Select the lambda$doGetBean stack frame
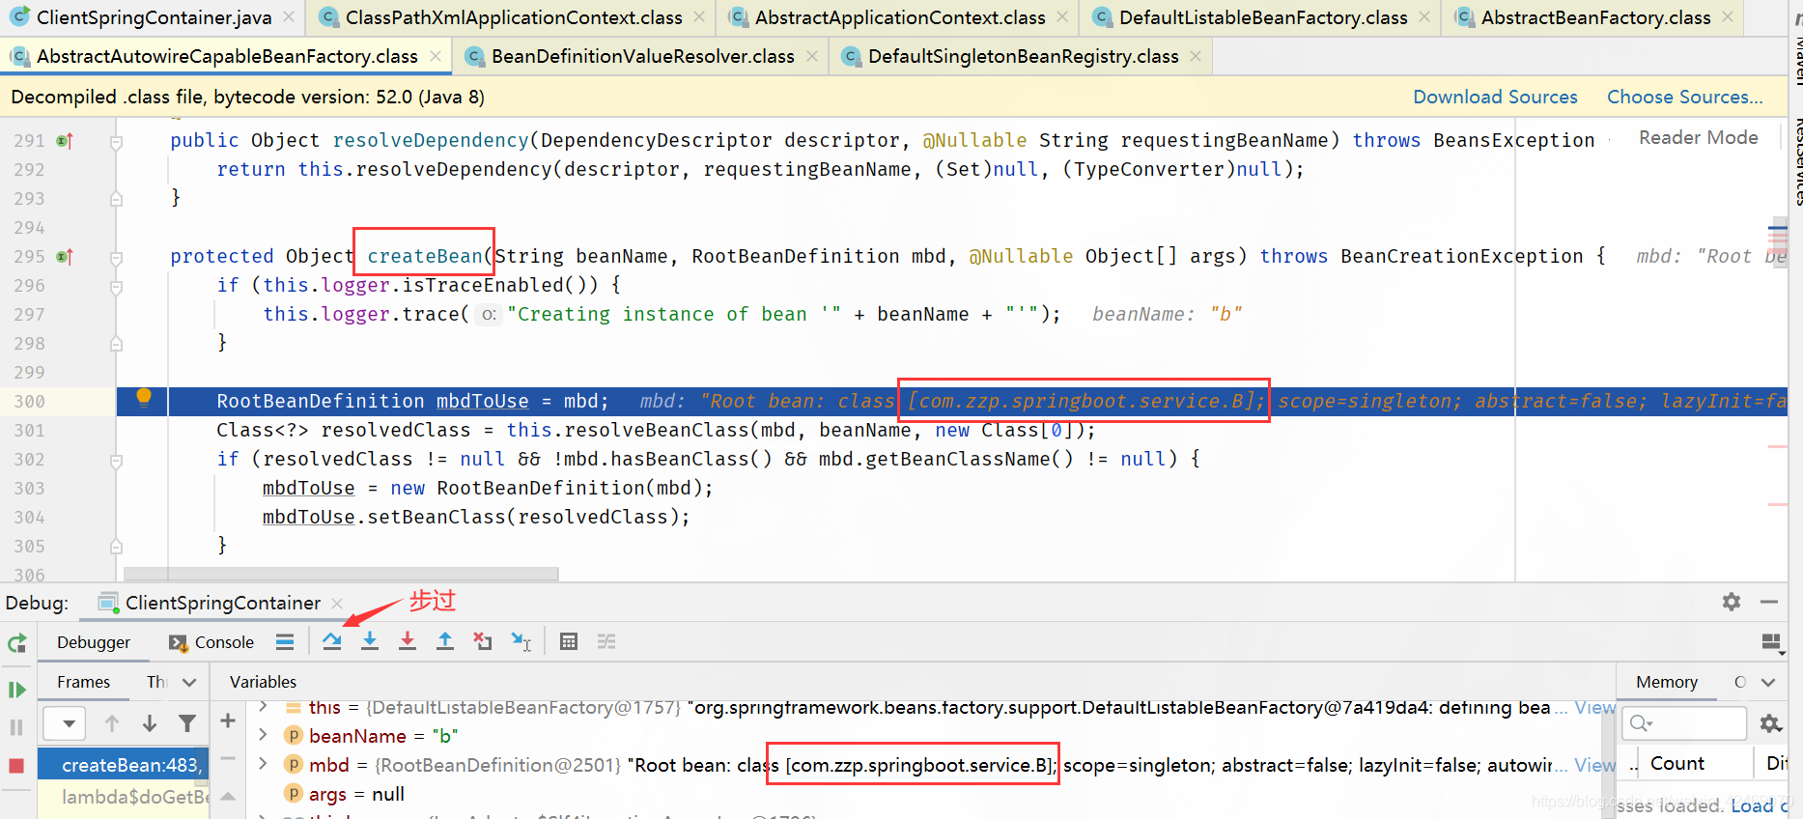Viewport: 1803px width, 819px height. click(123, 797)
